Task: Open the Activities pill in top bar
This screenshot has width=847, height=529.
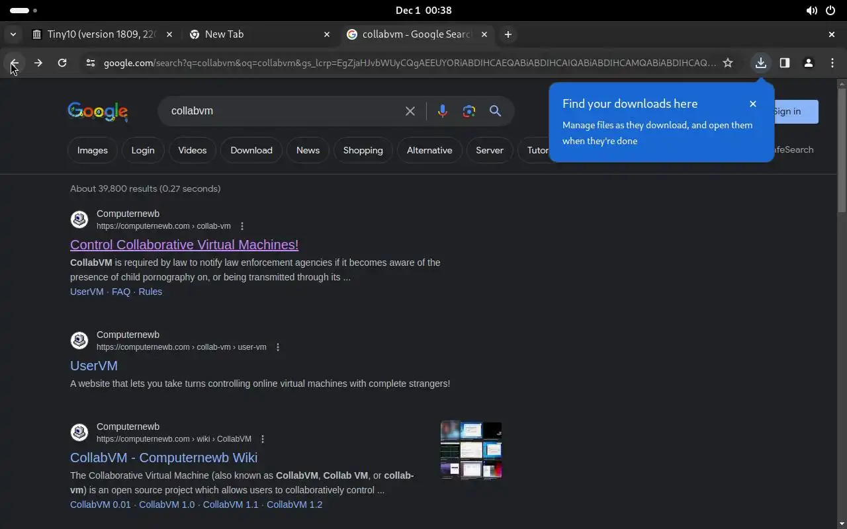Action: point(24,11)
